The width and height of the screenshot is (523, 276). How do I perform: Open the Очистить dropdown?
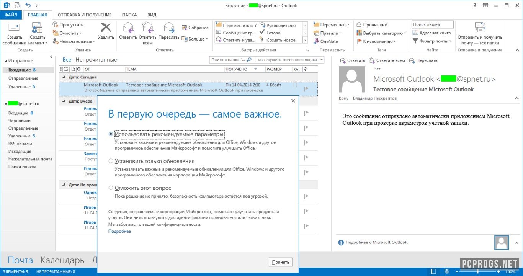(67, 33)
